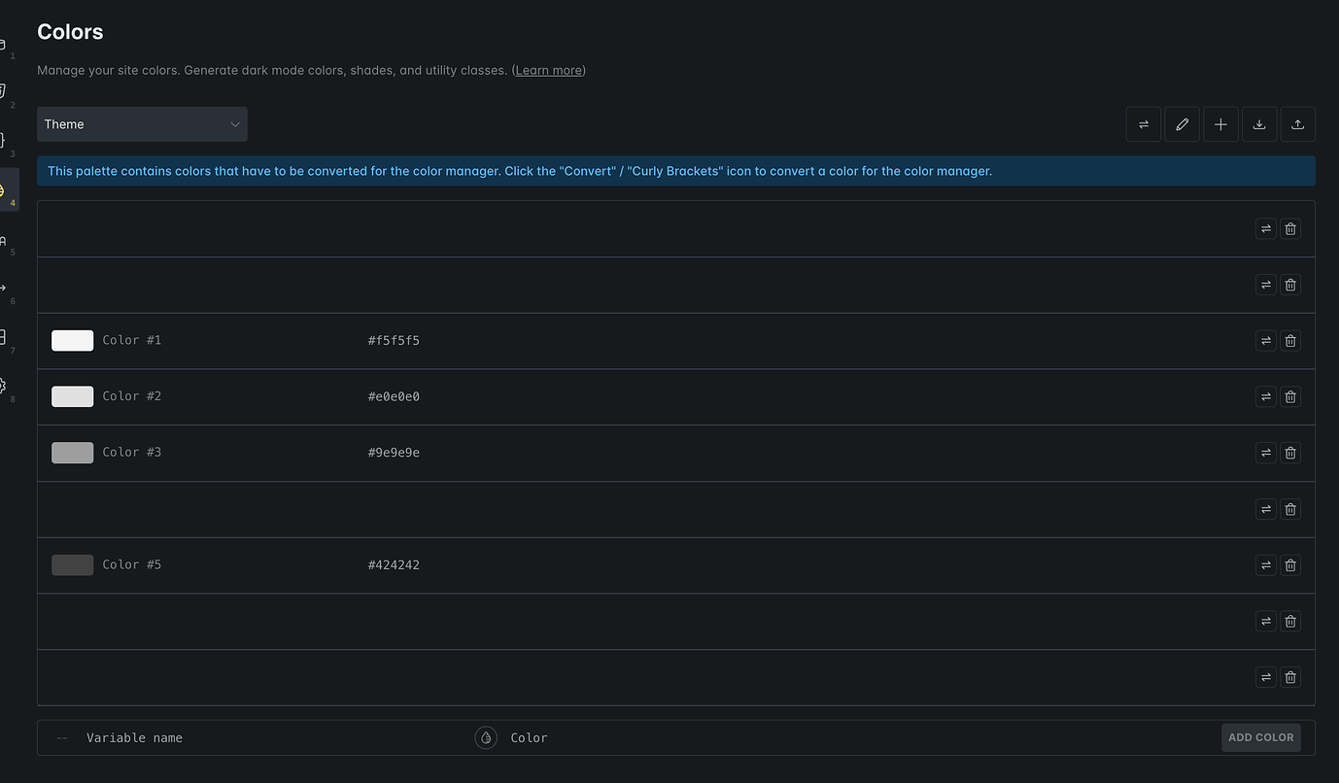Click the Color #5 dark gray swatch
1339x783 pixels.
pyautogui.click(x=73, y=564)
